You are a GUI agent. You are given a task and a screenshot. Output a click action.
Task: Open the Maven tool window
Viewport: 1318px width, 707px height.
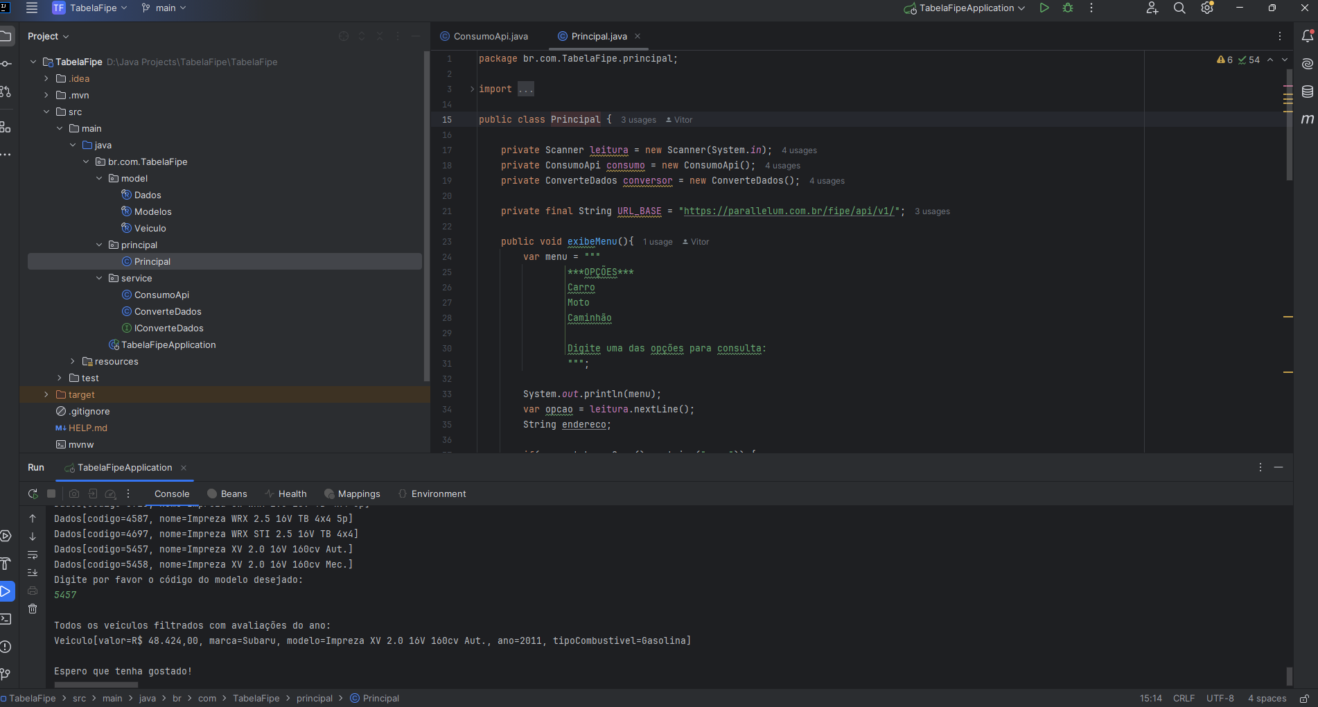(x=1307, y=119)
